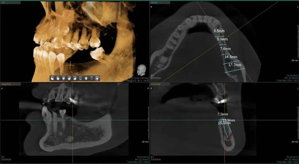Pick the 7.3mm measurement in coronal view

[222, 113]
